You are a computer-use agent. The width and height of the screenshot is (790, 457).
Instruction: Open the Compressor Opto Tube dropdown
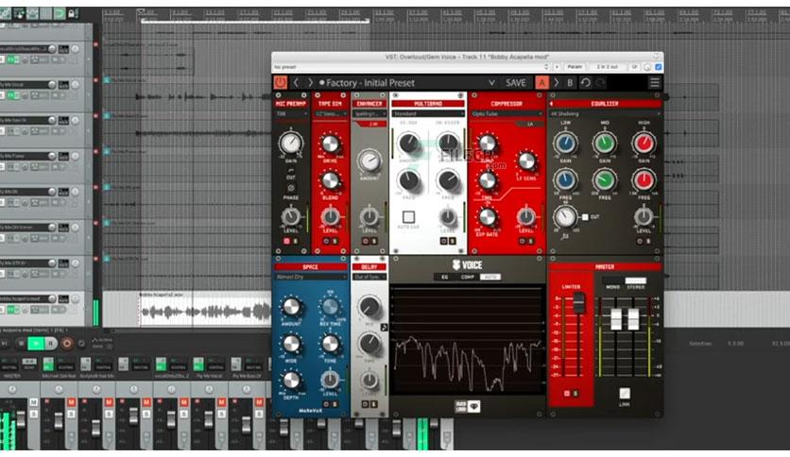click(x=507, y=114)
